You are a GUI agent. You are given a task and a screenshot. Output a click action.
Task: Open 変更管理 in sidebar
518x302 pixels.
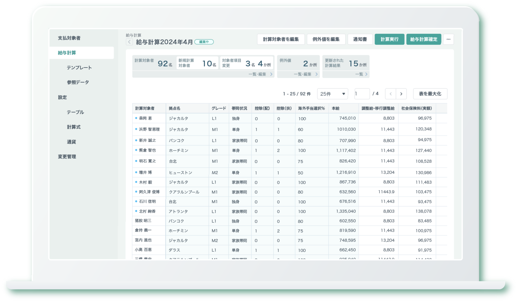(67, 157)
